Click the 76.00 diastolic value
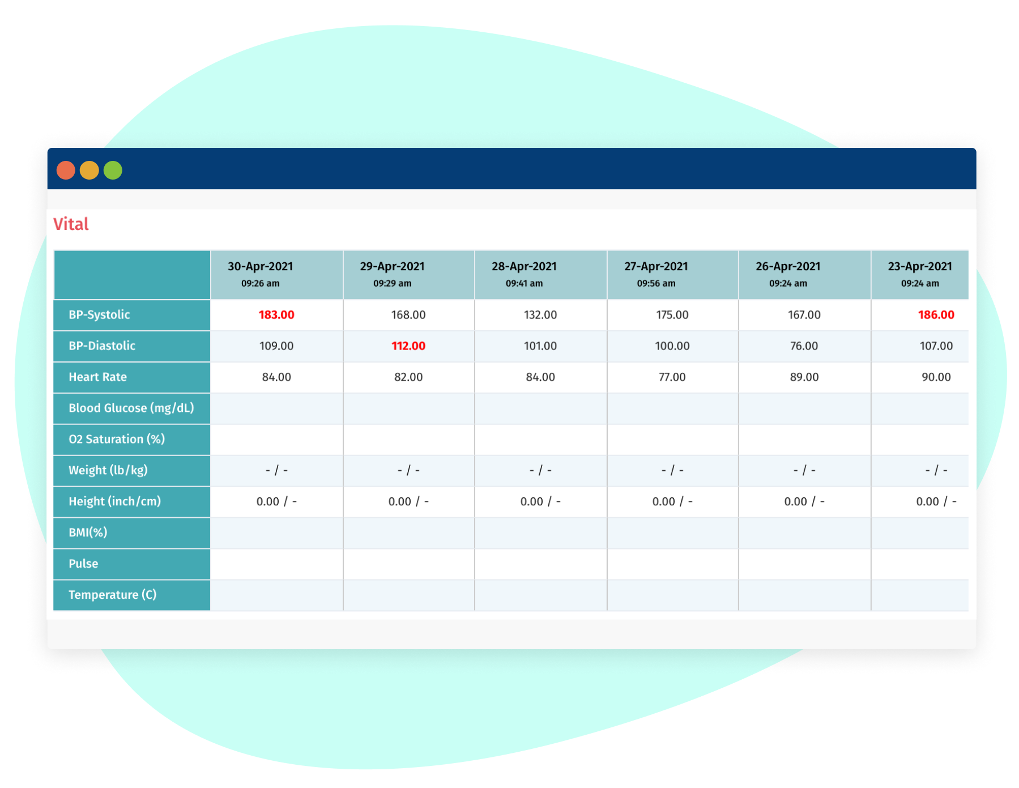Viewport: 1019px width, 788px height. point(804,346)
